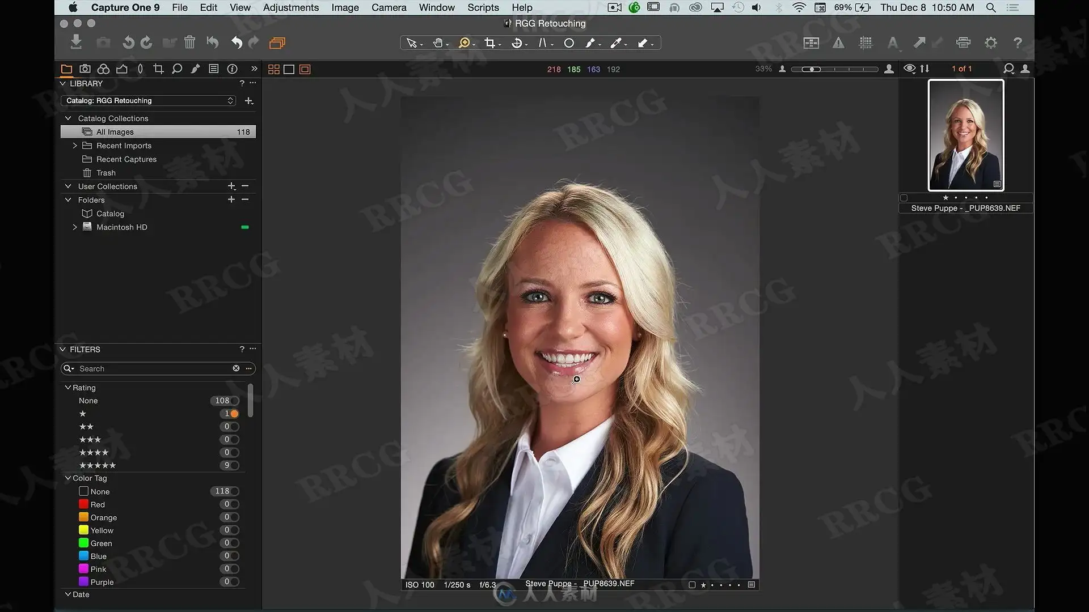
Task: Select the Pan hand cursor tool
Action: point(438,43)
